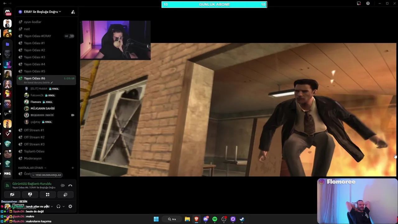The width and height of the screenshot is (398, 224).
Task: Join Off Stream #1 voice channel
Action: pyautogui.click(x=47, y=130)
